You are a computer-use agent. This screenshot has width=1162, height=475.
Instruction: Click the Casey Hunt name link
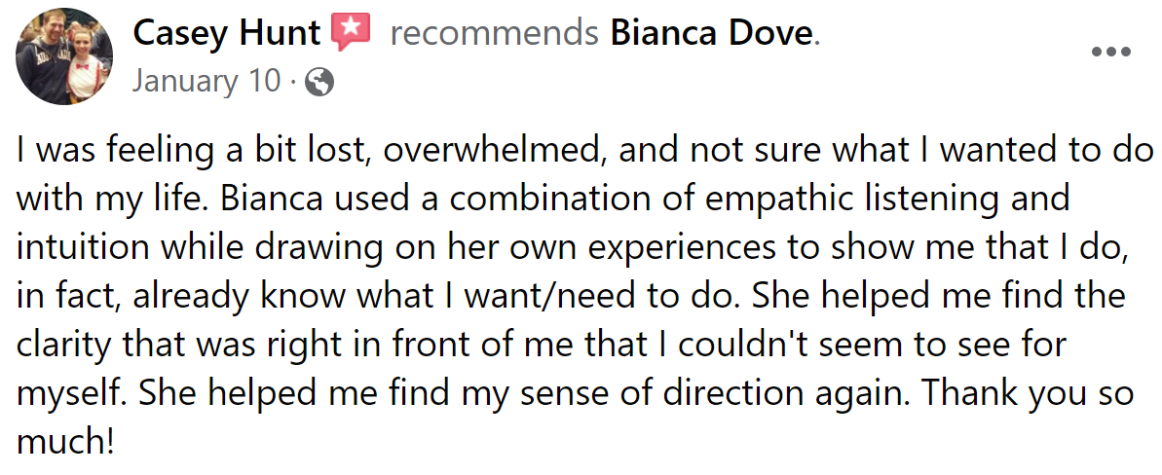point(226,34)
